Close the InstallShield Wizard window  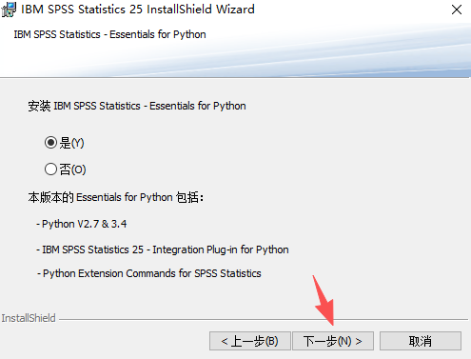(x=457, y=10)
